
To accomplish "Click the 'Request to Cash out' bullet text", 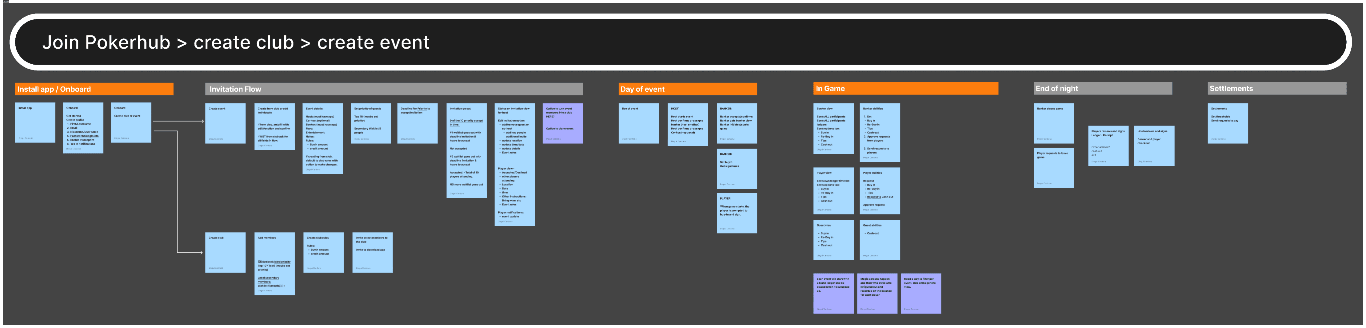I will [880, 196].
